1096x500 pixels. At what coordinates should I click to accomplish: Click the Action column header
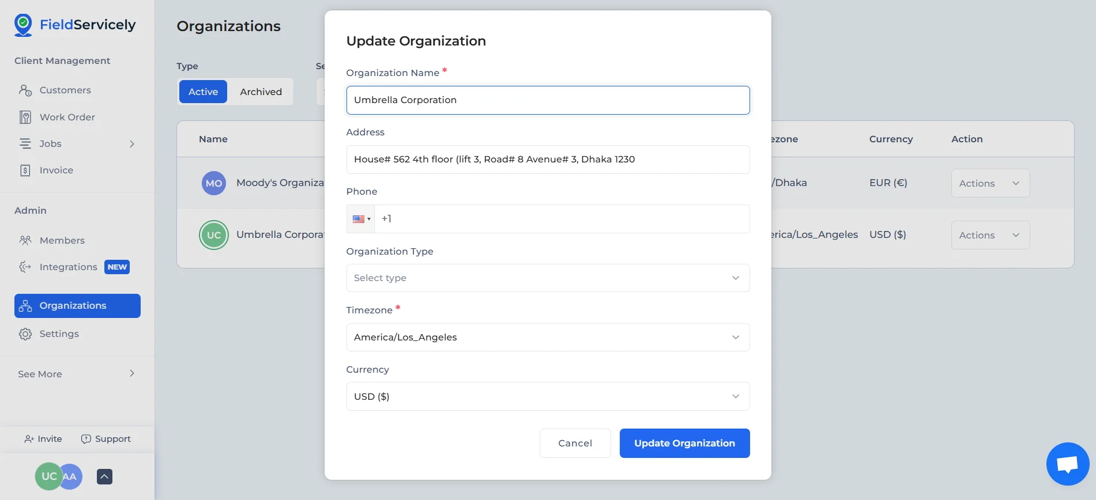[x=967, y=139]
